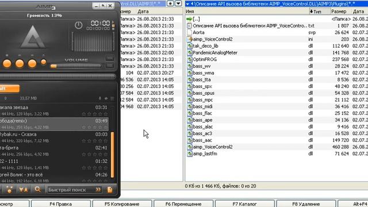Open the playlist menu lines icon
Screen dimensions: 368x207
pyautogui.click(x=112, y=98)
